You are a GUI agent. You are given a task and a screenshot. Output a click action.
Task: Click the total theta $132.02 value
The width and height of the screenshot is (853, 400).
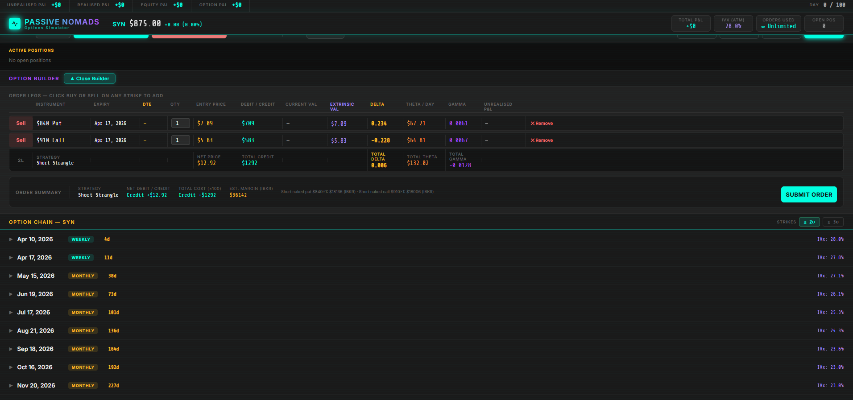[418, 163]
